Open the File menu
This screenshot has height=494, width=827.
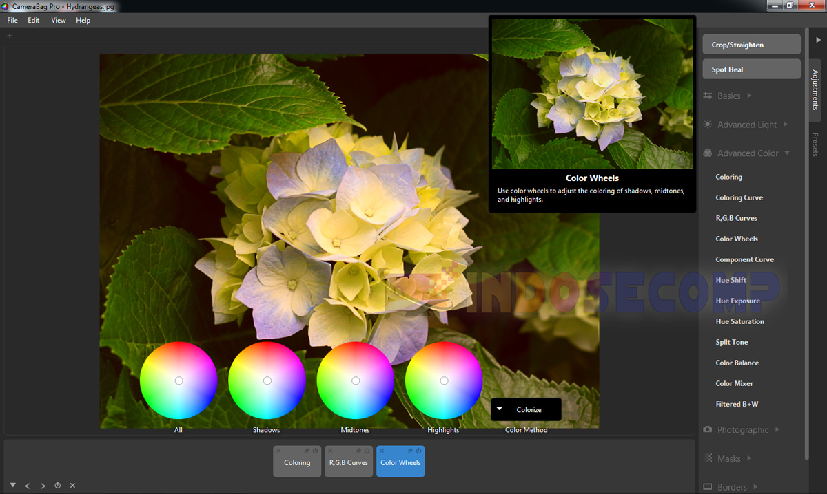[x=12, y=20]
